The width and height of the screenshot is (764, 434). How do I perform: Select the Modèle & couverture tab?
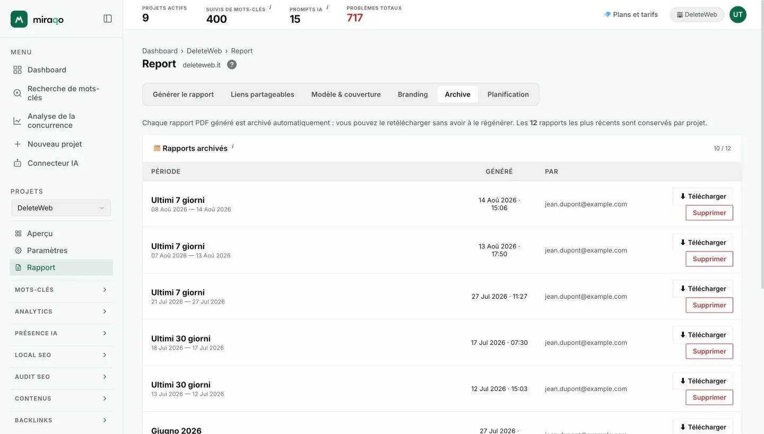pyautogui.click(x=346, y=94)
